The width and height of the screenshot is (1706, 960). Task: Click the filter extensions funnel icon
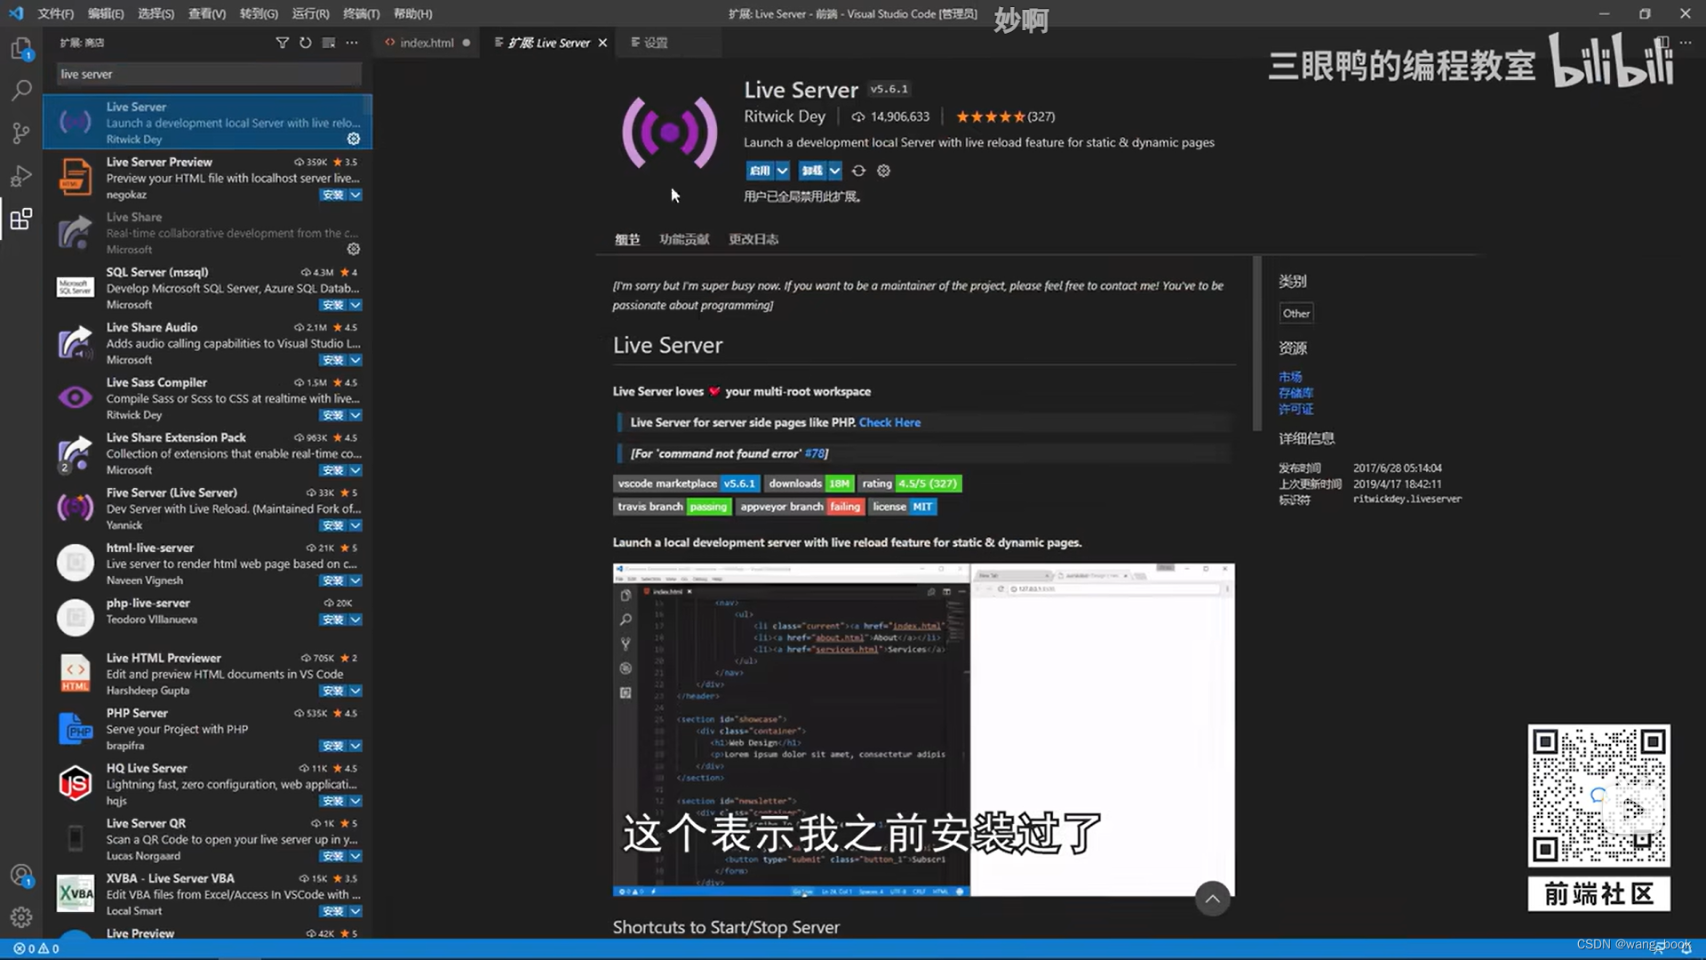coord(283,43)
